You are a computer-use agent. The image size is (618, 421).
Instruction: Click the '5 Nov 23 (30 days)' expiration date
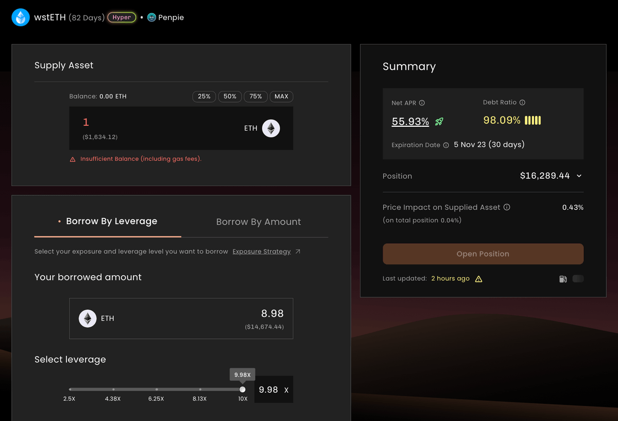click(489, 145)
